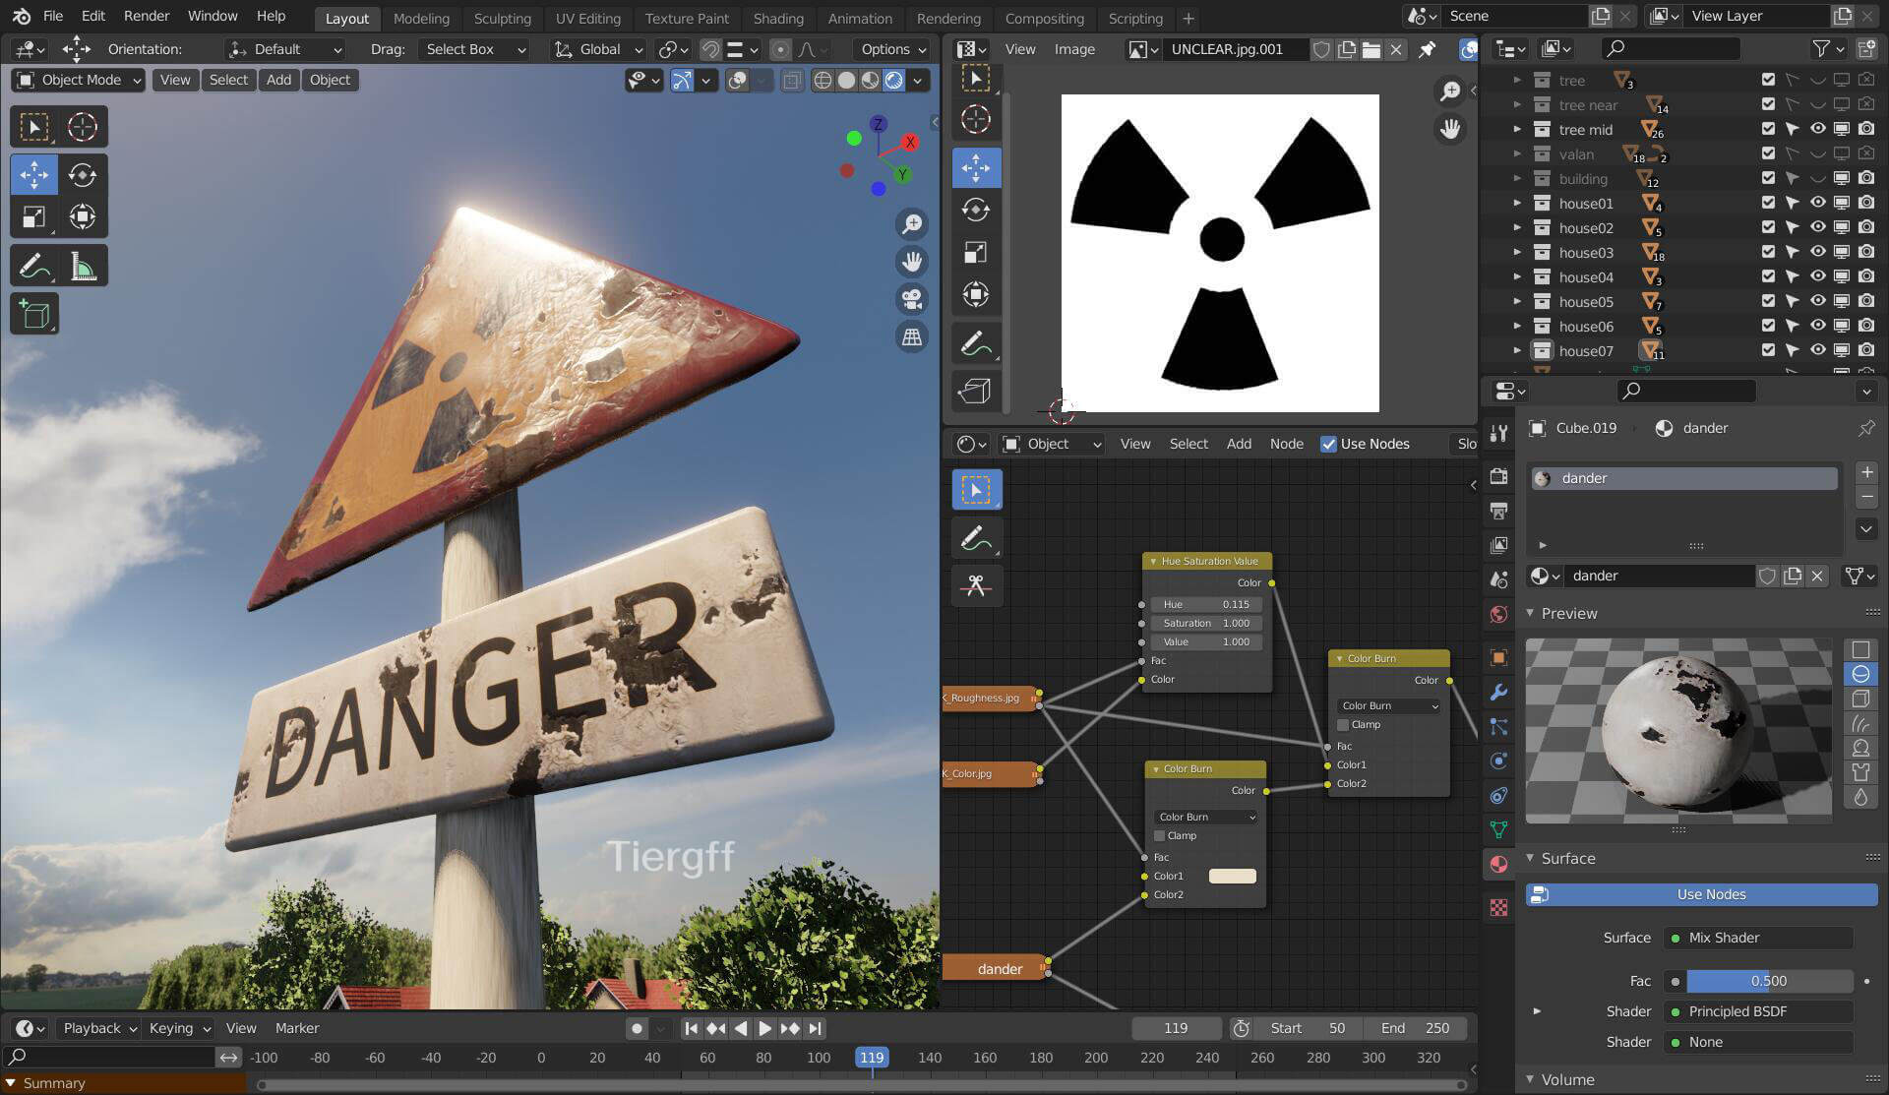Screen dimensions: 1889x1095
Task: Enable the Use Nodes checkbox in node editor
Action: tap(1328, 444)
